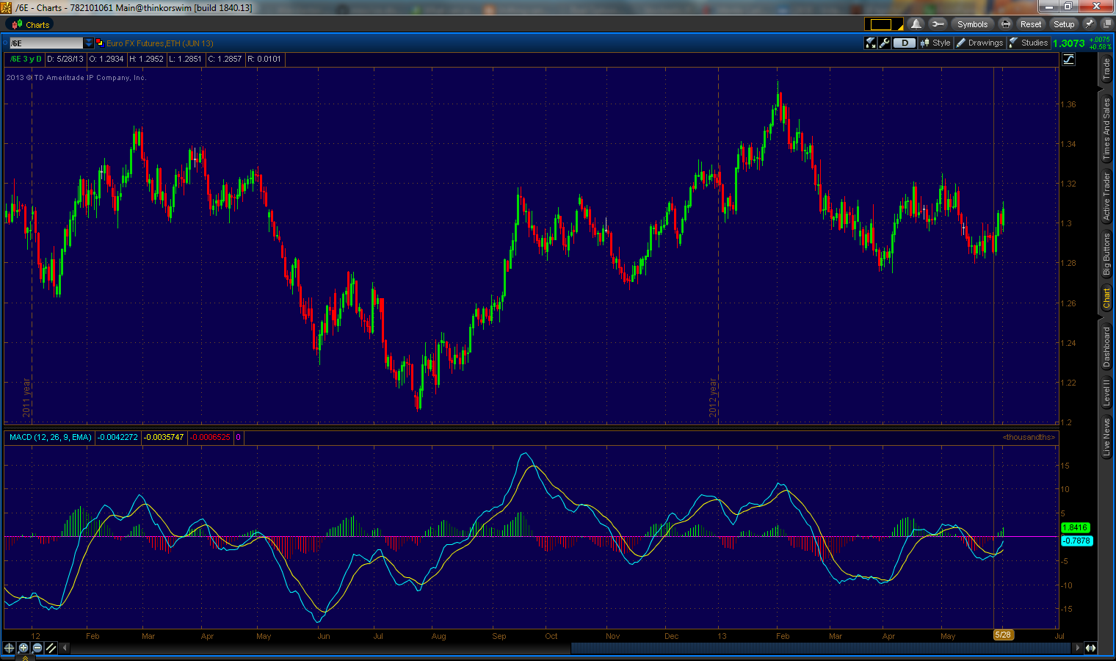Click the detach window icon

point(1106,24)
